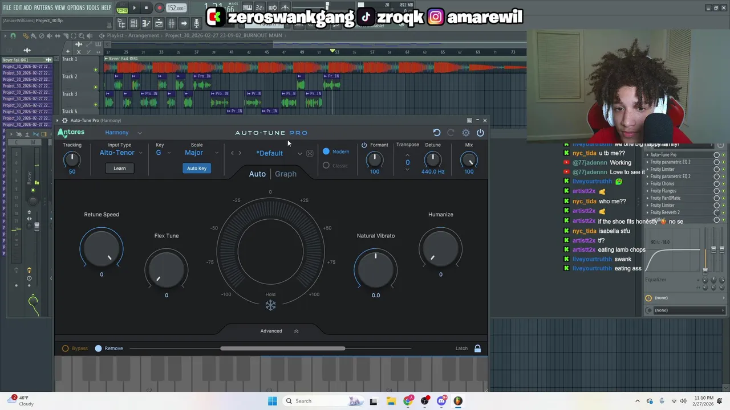Open the Scale Major dropdown
This screenshot has height=410, width=730.
coord(201,153)
